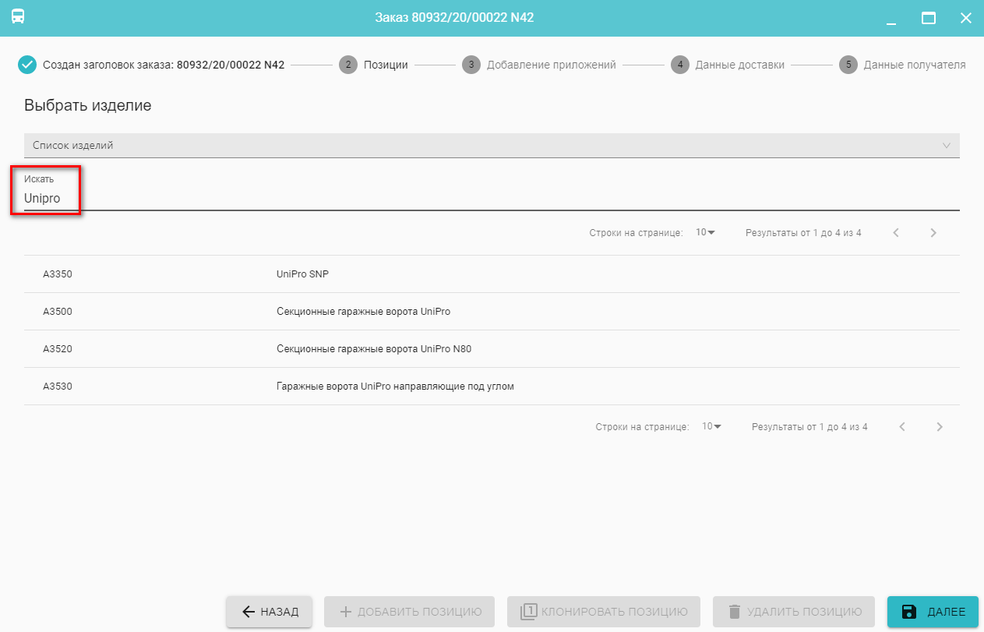This screenshot has height=632, width=984.
Task: Open bottom rows-per-page dropdown
Action: (711, 426)
